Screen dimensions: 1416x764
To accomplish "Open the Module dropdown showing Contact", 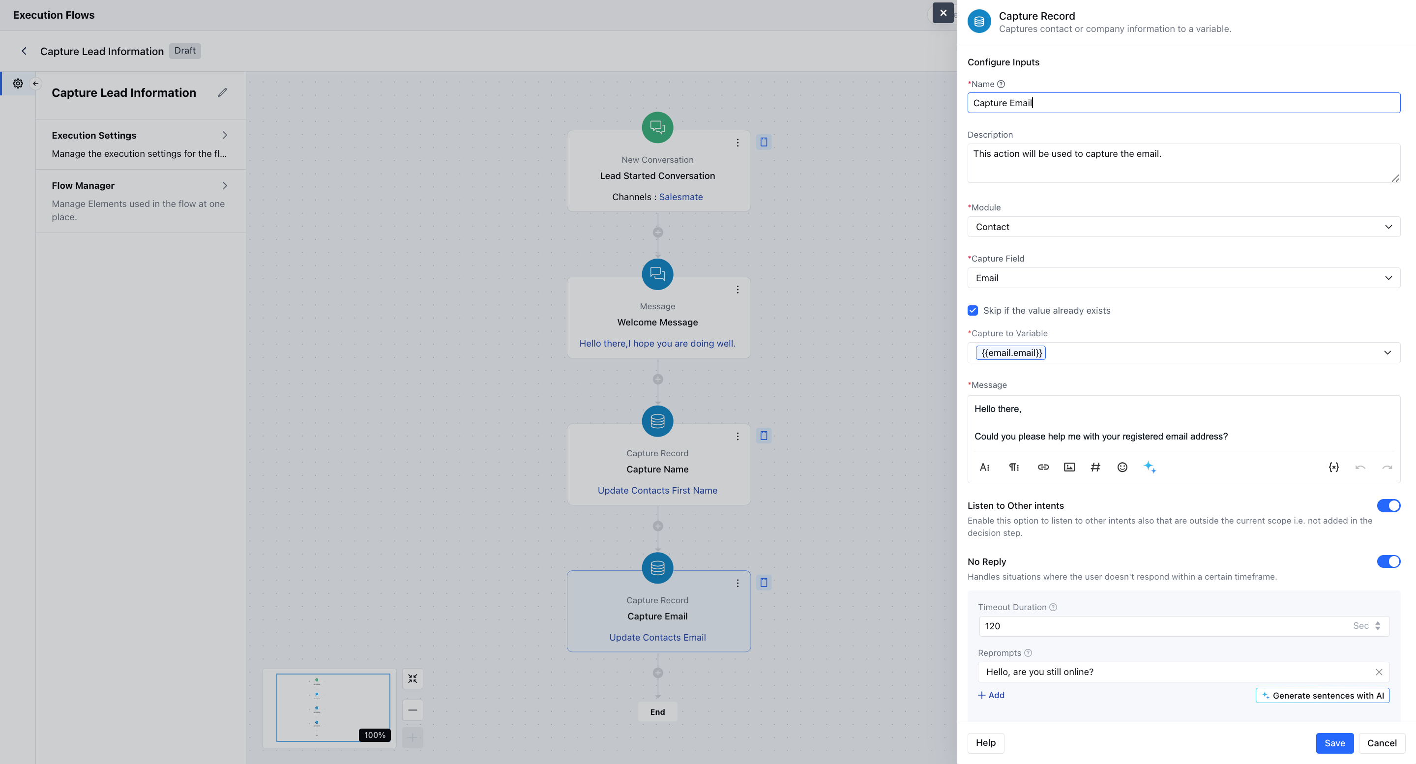I will (x=1183, y=227).
